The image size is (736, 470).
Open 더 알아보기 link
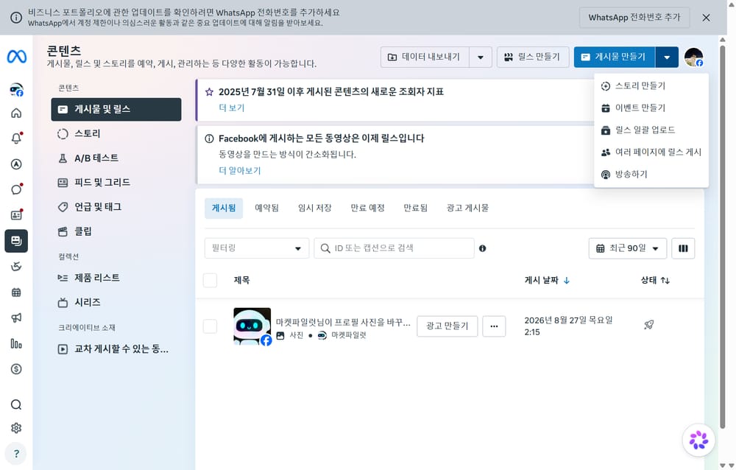point(240,171)
